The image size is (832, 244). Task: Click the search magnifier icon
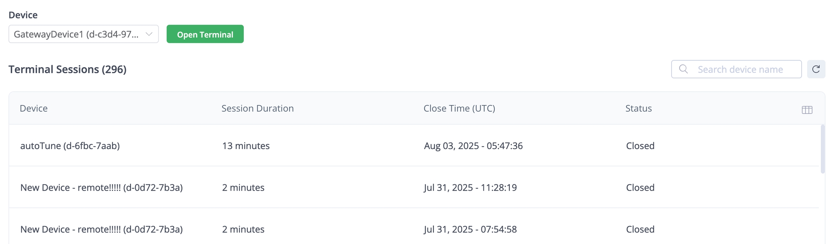pos(683,69)
